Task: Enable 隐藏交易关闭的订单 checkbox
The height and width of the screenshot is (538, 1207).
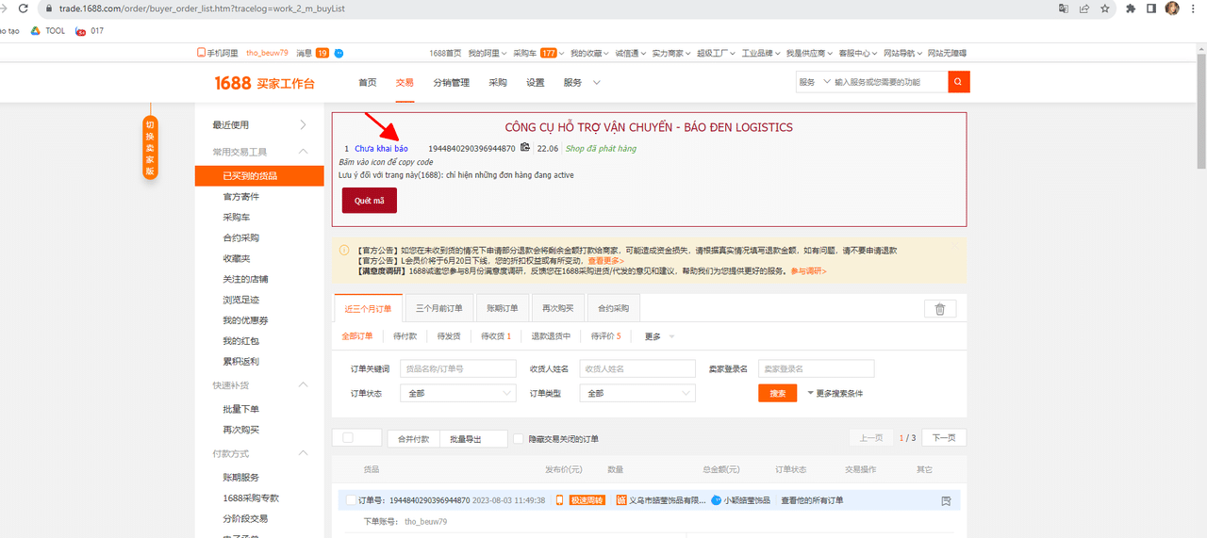Action: coord(518,439)
